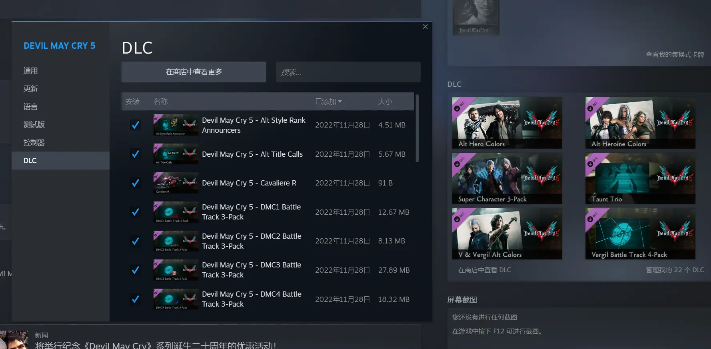Toggle DMC3 Battle Track 3-Pack checkbox
Image resolution: width=711 pixels, height=349 pixels.
pyautogui.click(x=136, y=270)
